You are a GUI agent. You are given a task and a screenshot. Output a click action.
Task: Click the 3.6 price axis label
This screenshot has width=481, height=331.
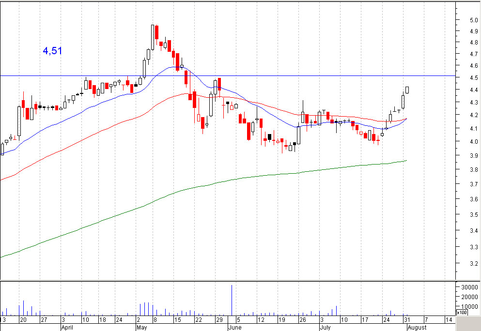[x=474, y=199]
